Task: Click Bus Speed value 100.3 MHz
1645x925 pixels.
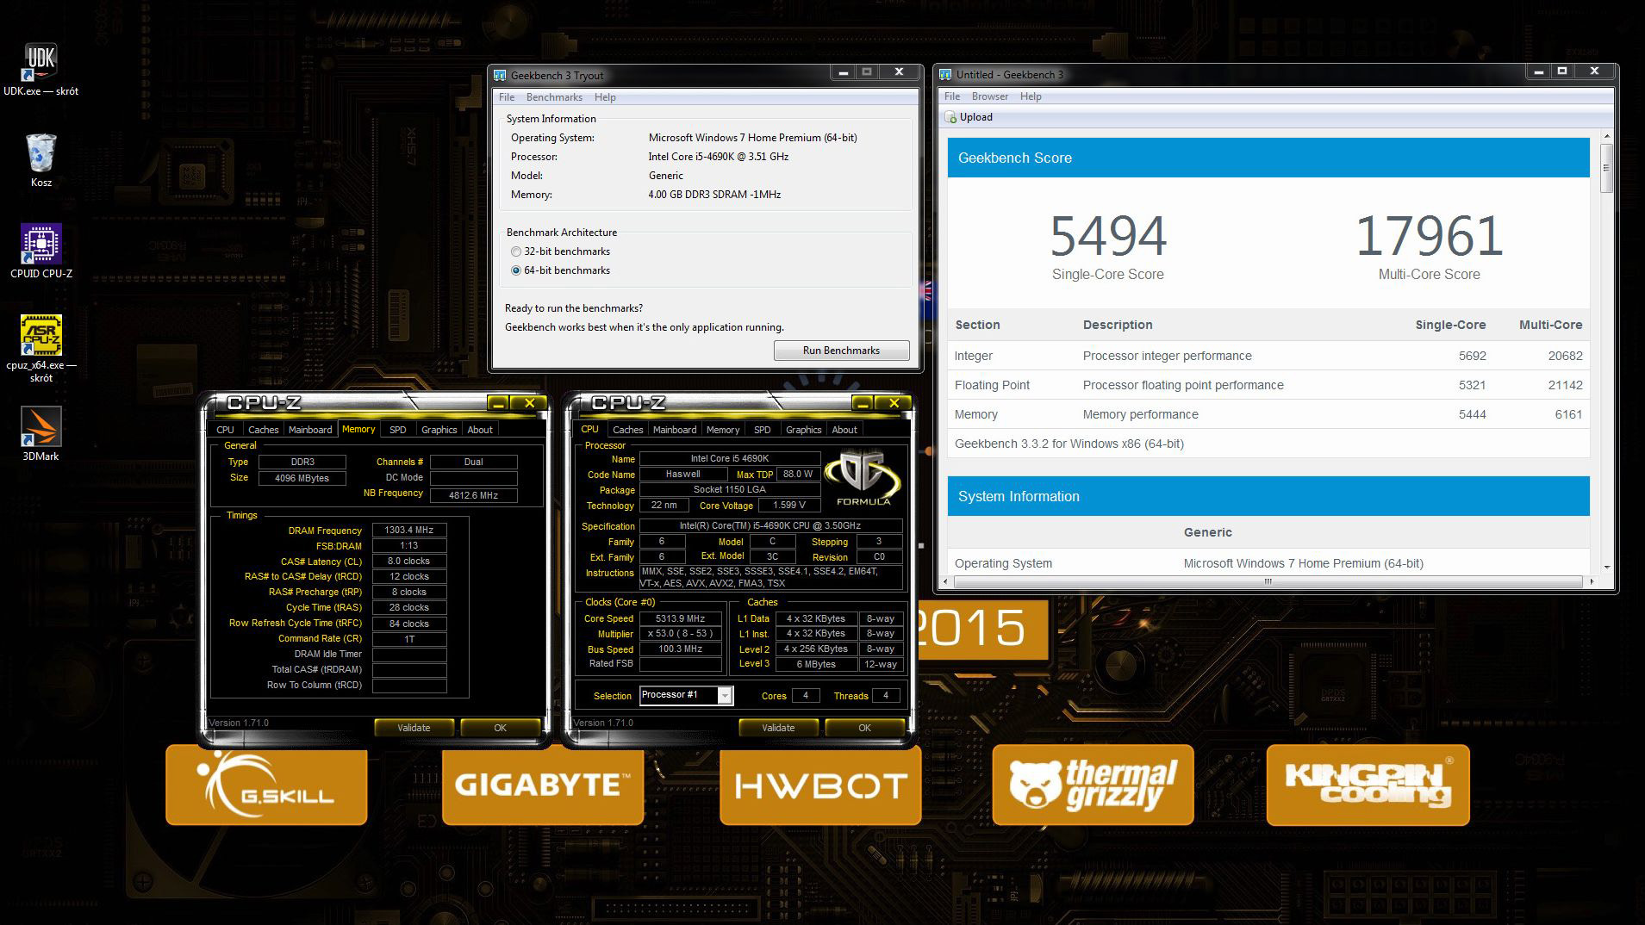Action: 680,649
